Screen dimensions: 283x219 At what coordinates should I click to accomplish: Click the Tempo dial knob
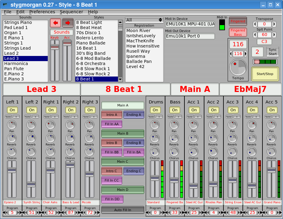click(238, 67)
